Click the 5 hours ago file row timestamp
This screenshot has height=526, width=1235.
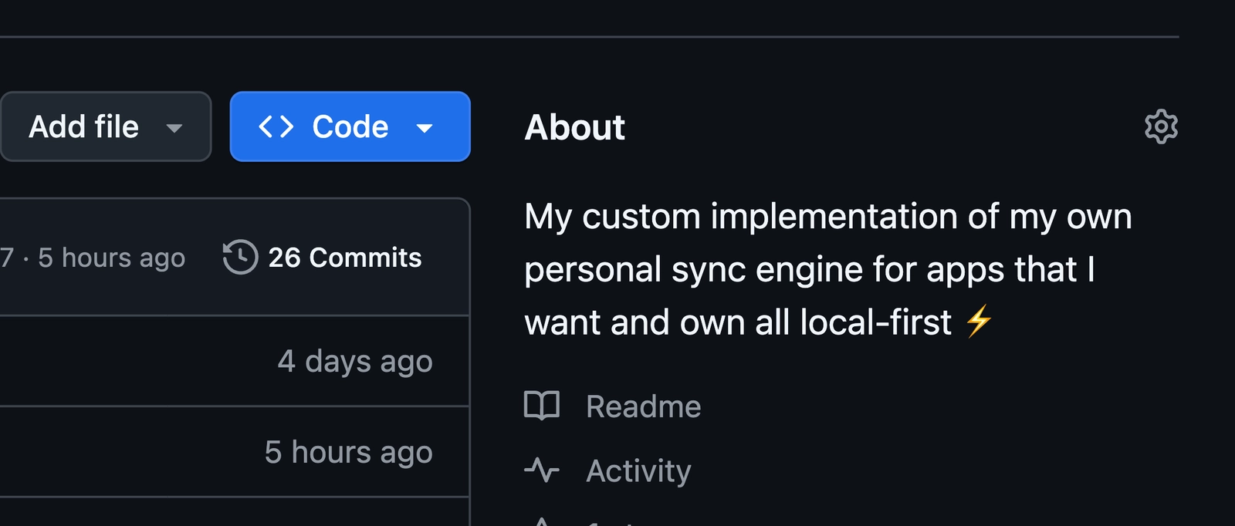click(348, 452)
